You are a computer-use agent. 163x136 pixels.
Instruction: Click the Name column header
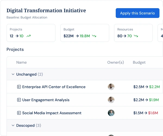(x=21, y=62)
